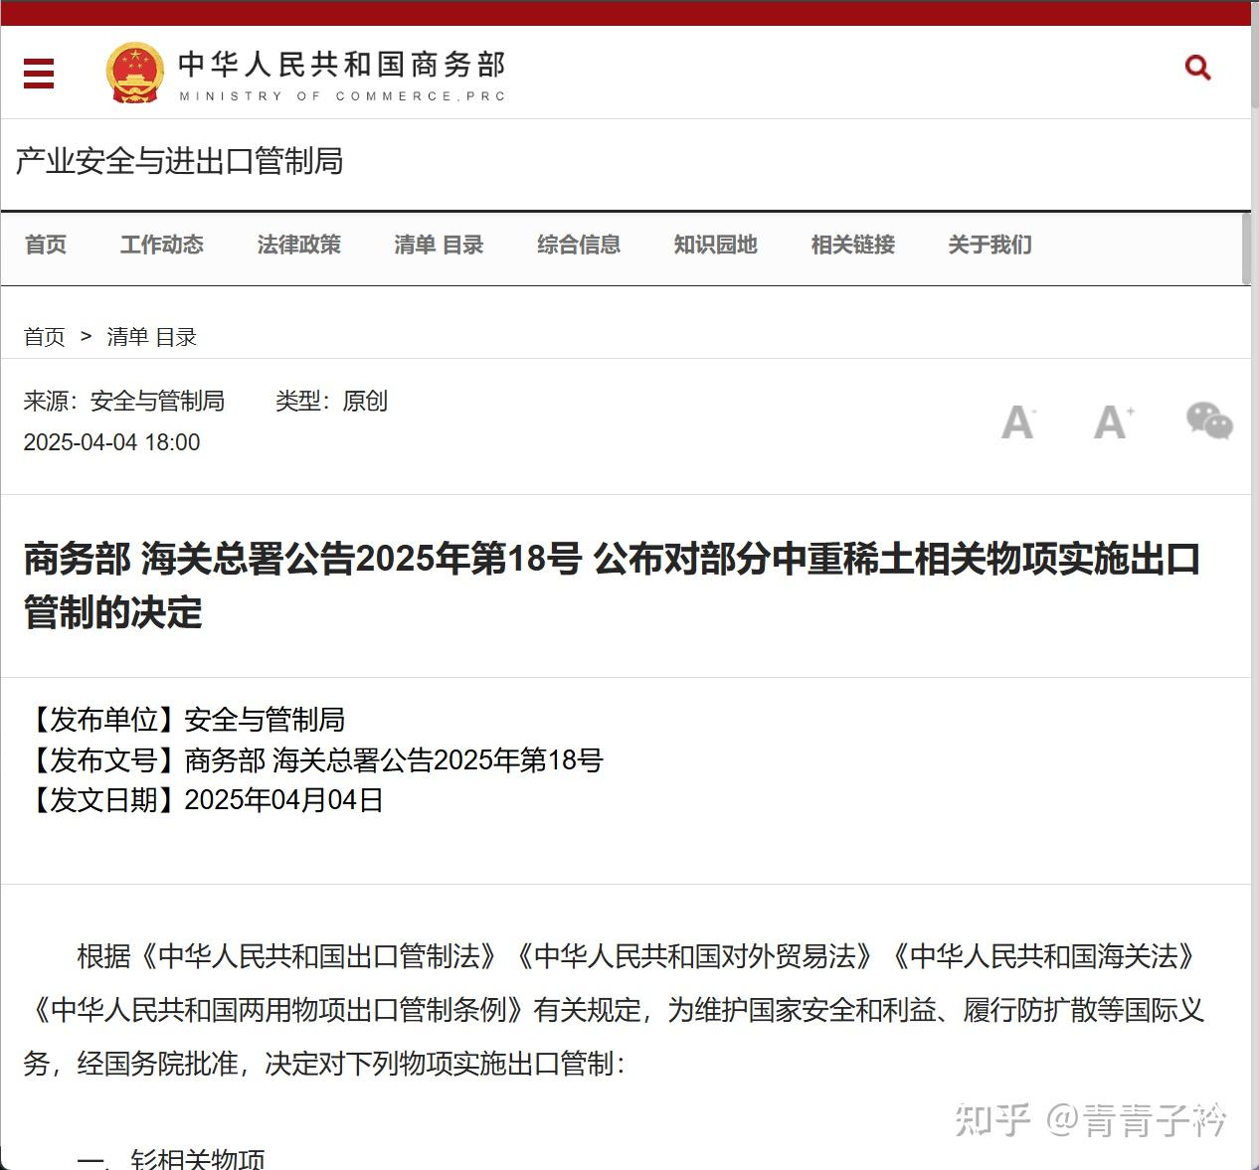Open the search function via magnifier icon
Screen dimensions: 1259x1170
(x=1196, y=67)
